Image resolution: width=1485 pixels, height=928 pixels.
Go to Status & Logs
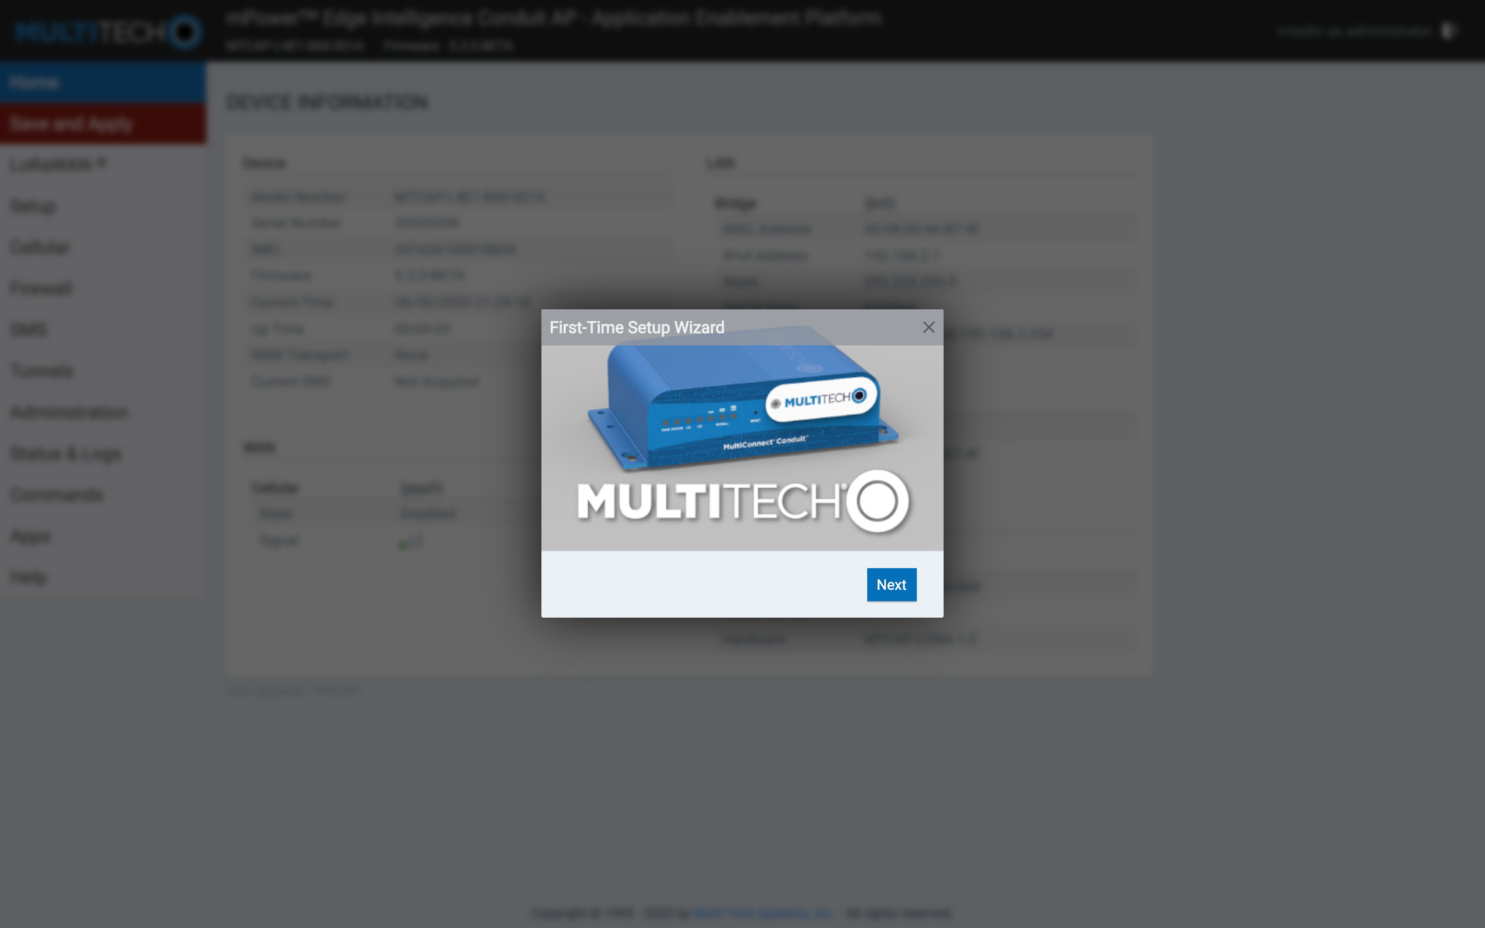[65, 454]
